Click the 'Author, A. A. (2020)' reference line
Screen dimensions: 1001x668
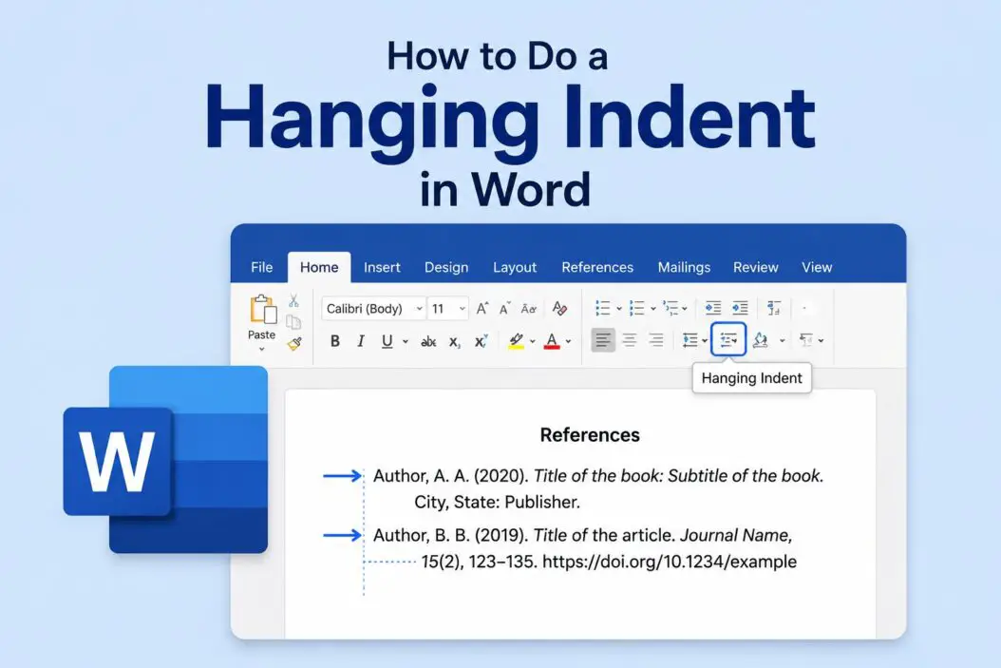coord(598,476)
